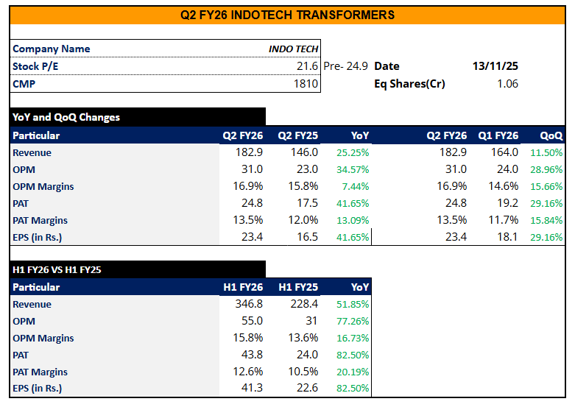Select the Q1 FY26 column header
Image resolution: width=575 pixels, height=407 pixels.
[498, 135]
